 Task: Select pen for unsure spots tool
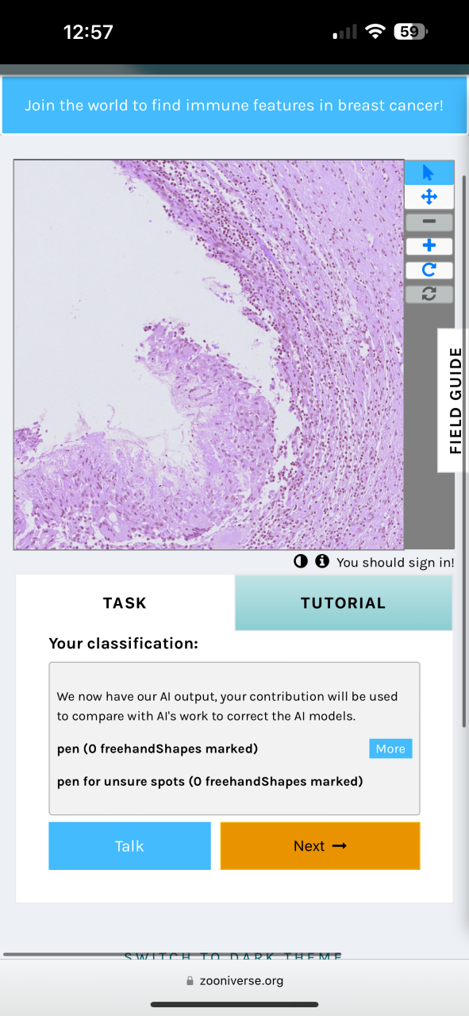[210, 781]
